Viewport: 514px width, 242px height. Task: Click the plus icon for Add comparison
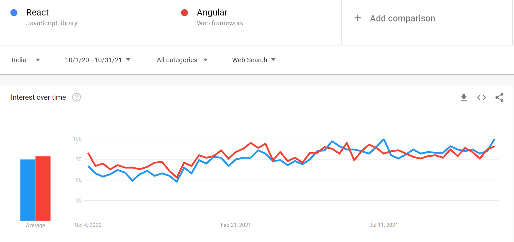click(357, 18)
